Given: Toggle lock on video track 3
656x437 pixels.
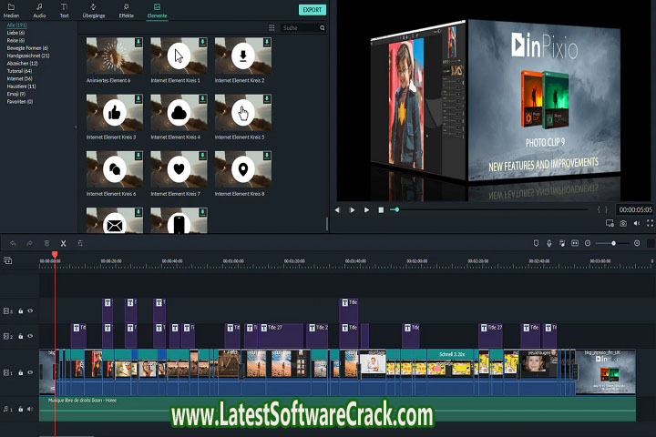Looking at the screenshot, I should tap(20, 311).
